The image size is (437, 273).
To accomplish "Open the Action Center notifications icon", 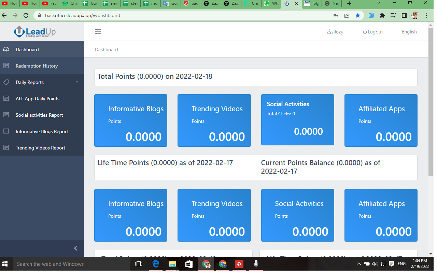I will (x=392, y=264).
